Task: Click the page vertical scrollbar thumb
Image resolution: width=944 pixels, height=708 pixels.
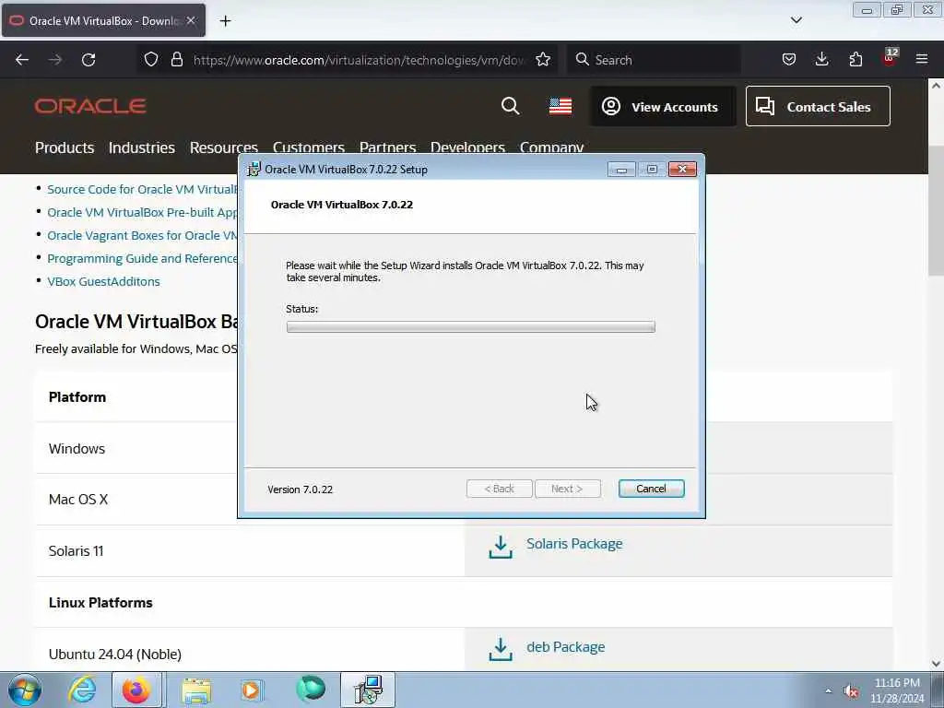Action: (x=936, y=211)
